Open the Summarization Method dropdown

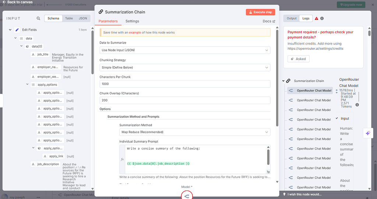click(195, 132)
